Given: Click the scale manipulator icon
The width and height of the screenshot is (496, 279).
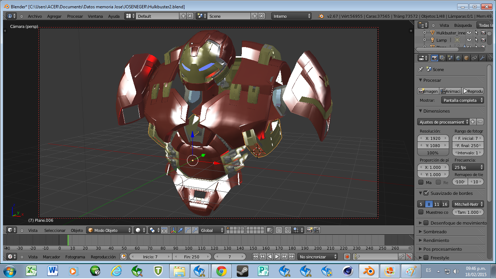Looking at the screenshot, I should (x=195, y=230).
